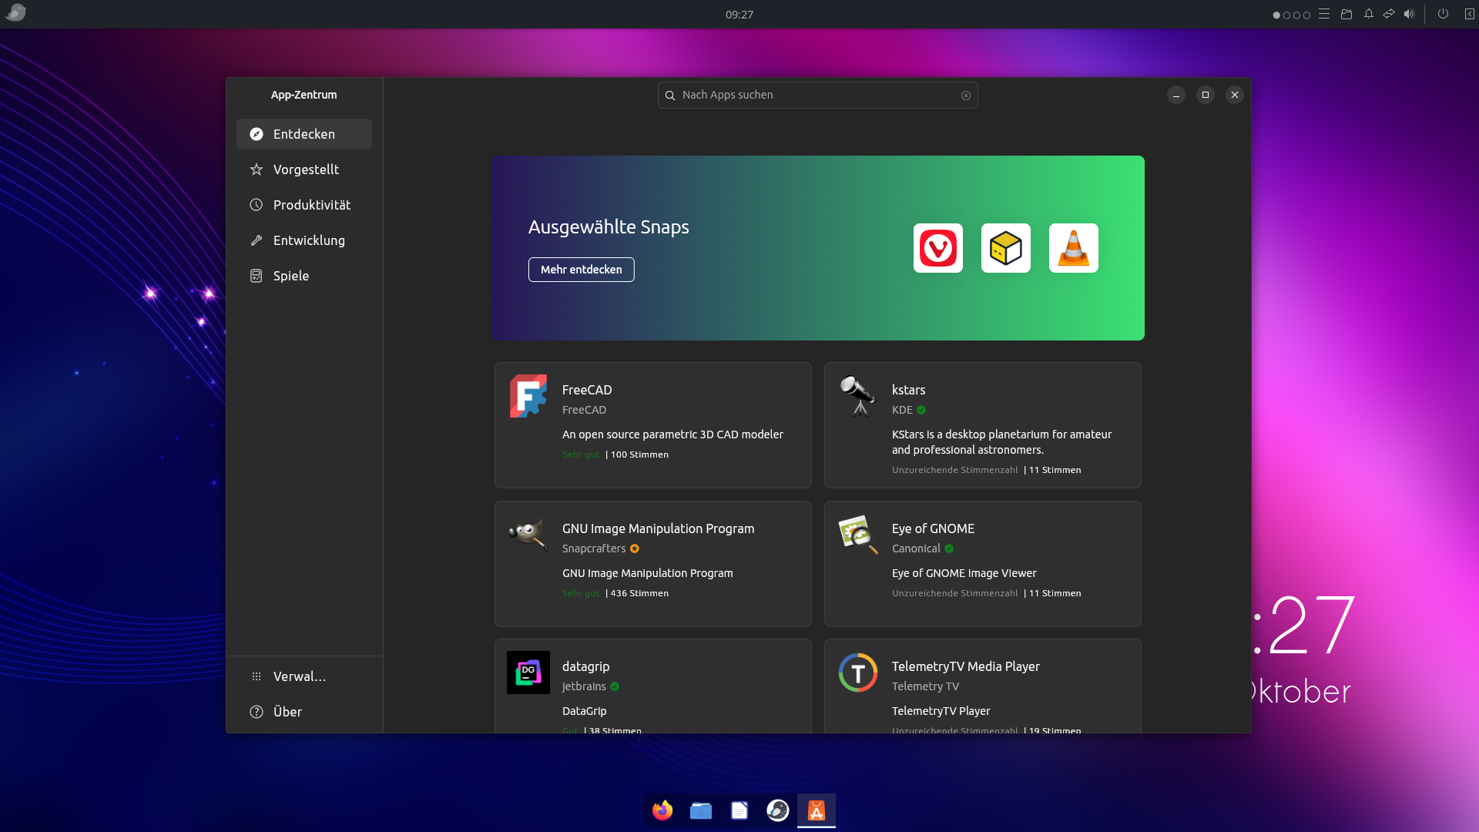
Task: Open the VLC cone icon in banner
Action: coord(1073,248)
